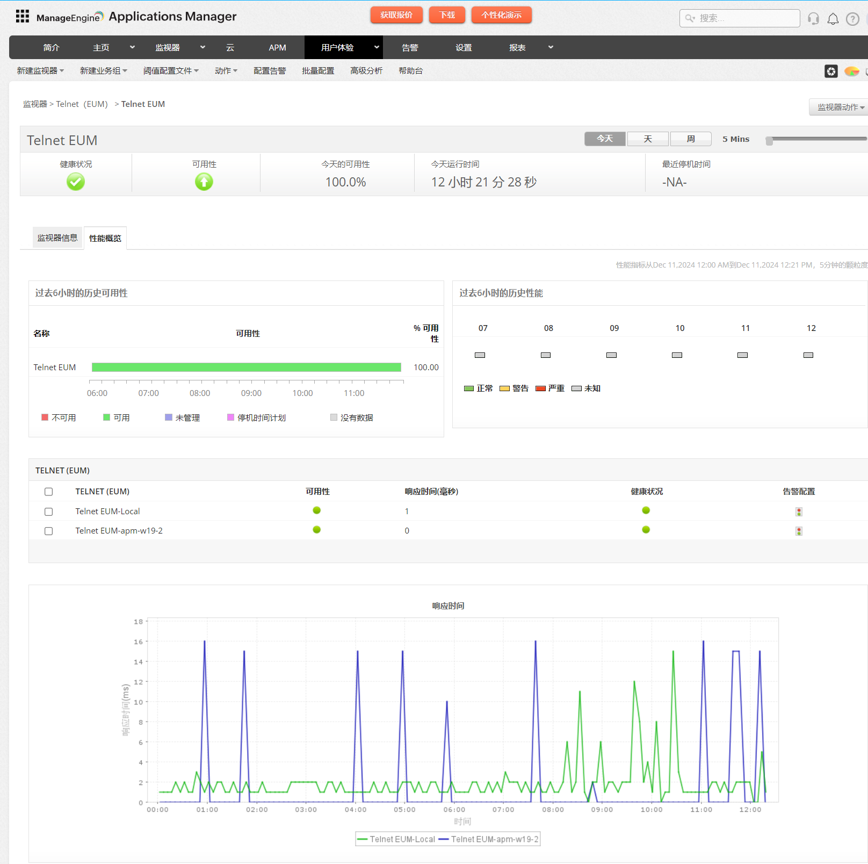This screenshot has width=868, height=864.
Task: Expand the 主页 menu arrow
Action: pos(132,47)
